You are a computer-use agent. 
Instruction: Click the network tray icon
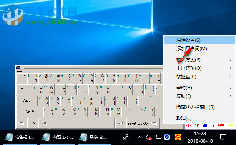pyautogui.click(x=158, y=137)
